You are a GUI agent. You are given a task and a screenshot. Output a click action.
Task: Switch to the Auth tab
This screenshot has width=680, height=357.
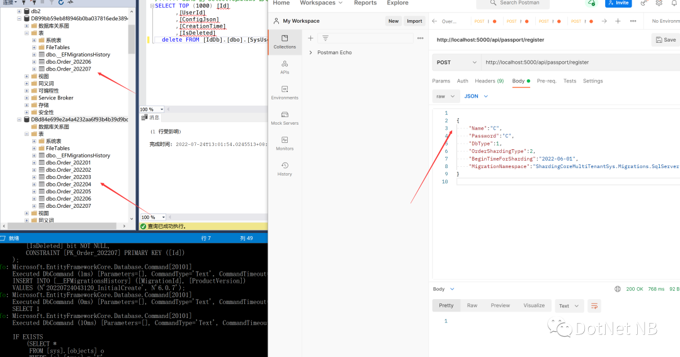[462, 81]
